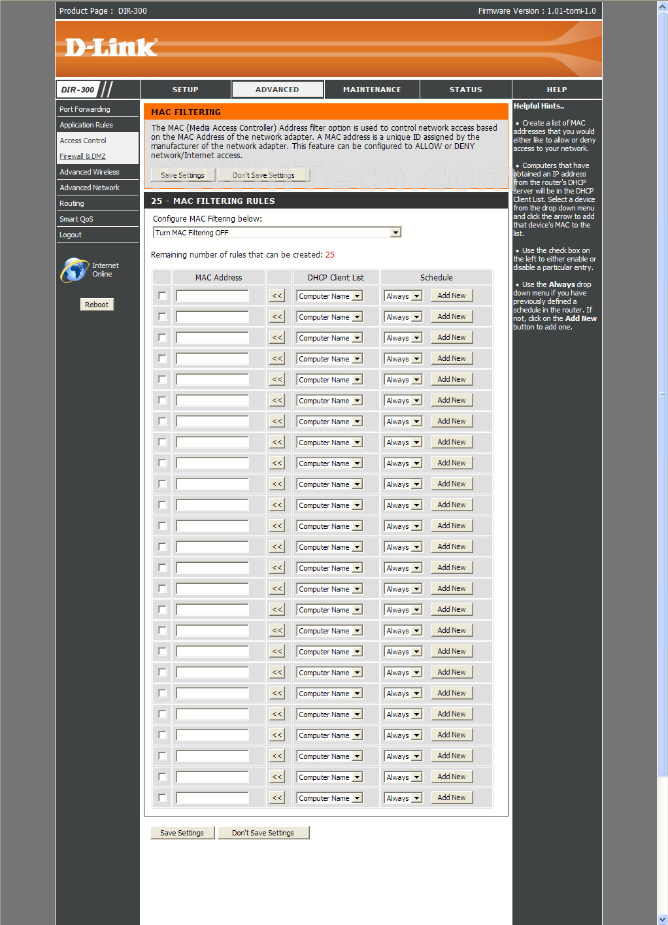Click the scroll-down arrow of the page scrollbar

(x=662, y=919)
